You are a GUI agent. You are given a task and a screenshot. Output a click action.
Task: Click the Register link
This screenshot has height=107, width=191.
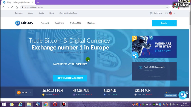(x=91, y=23)
